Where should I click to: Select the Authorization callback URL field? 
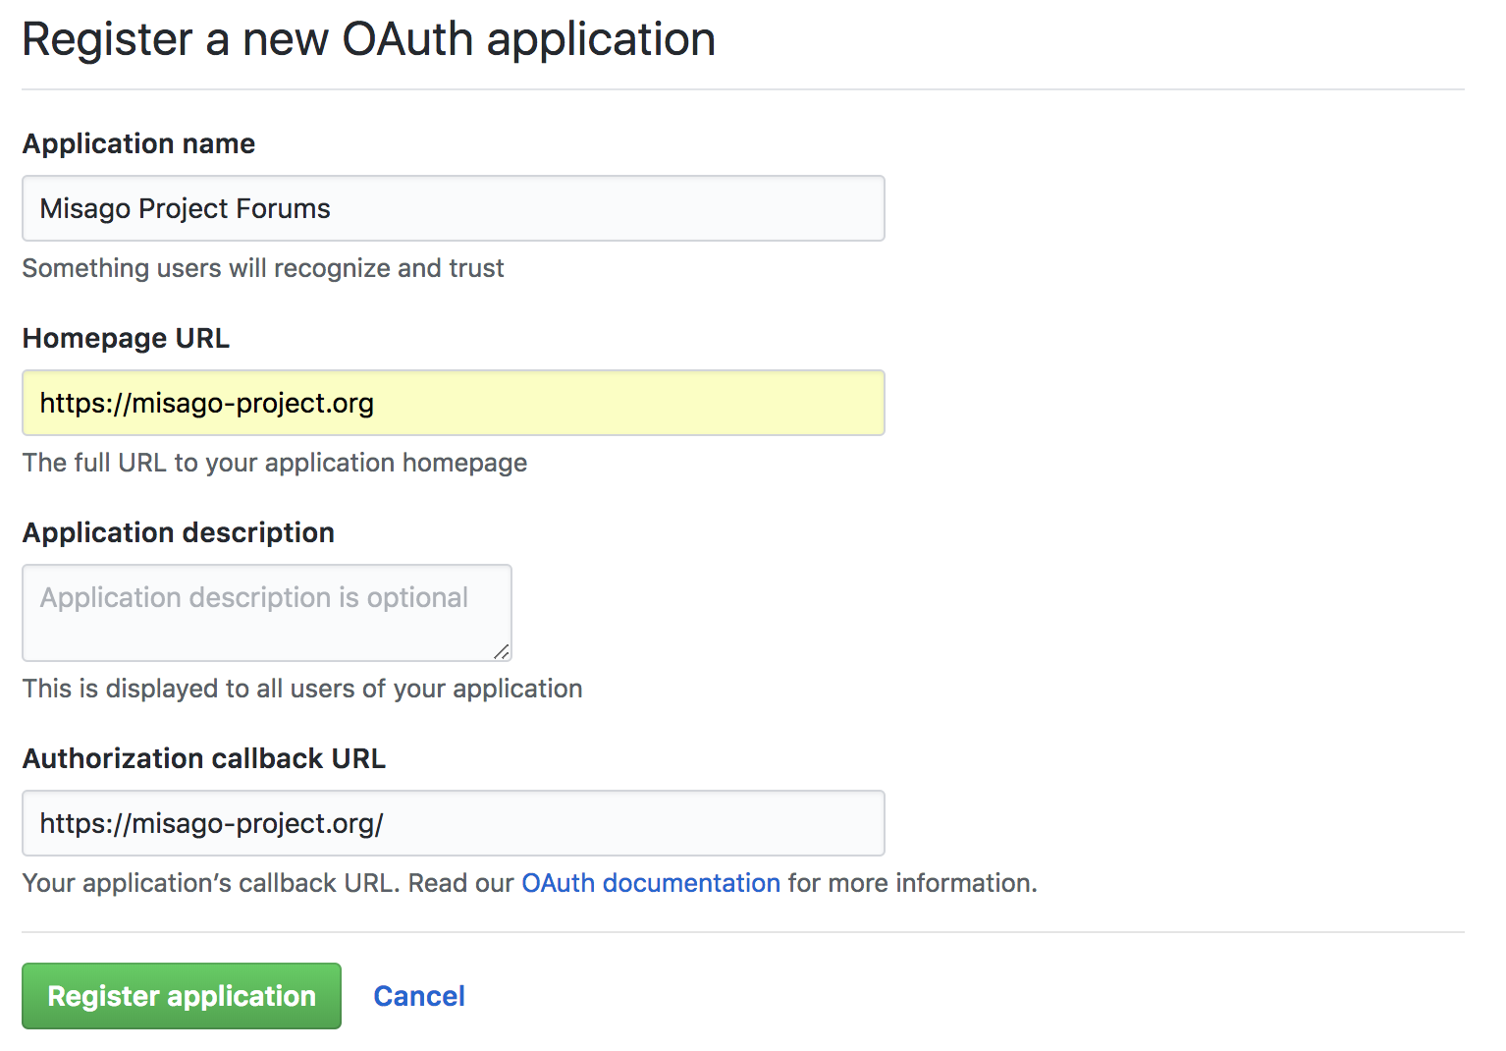click(x=454, y=823)
